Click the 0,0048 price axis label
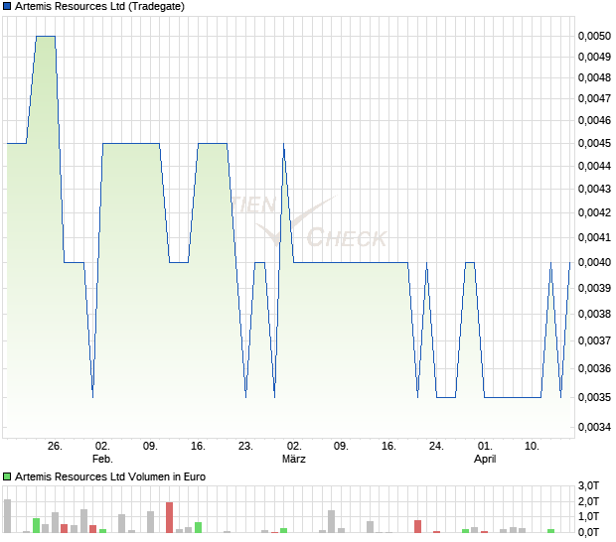 (x=594, y=77)
